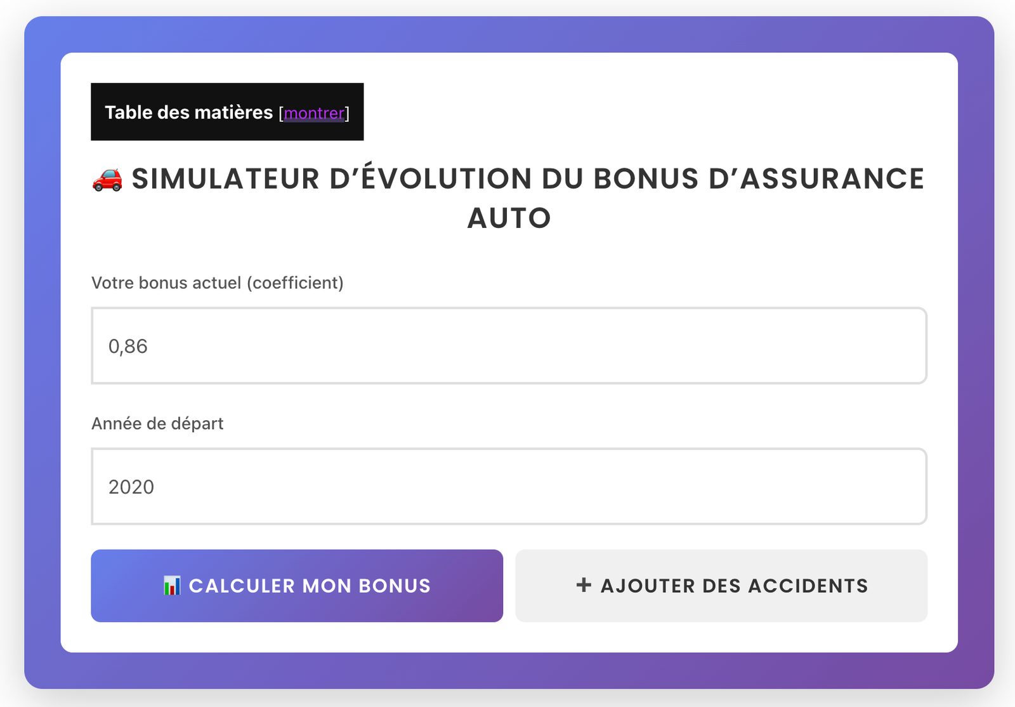
Task: Click the 'Votre bonus actuel (coefficient)' label
Action: pos(218,283)
